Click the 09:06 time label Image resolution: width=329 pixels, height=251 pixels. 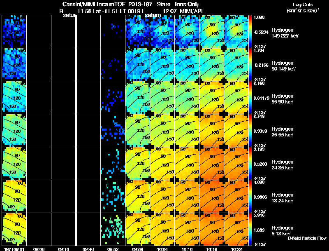tap(39, 249)
